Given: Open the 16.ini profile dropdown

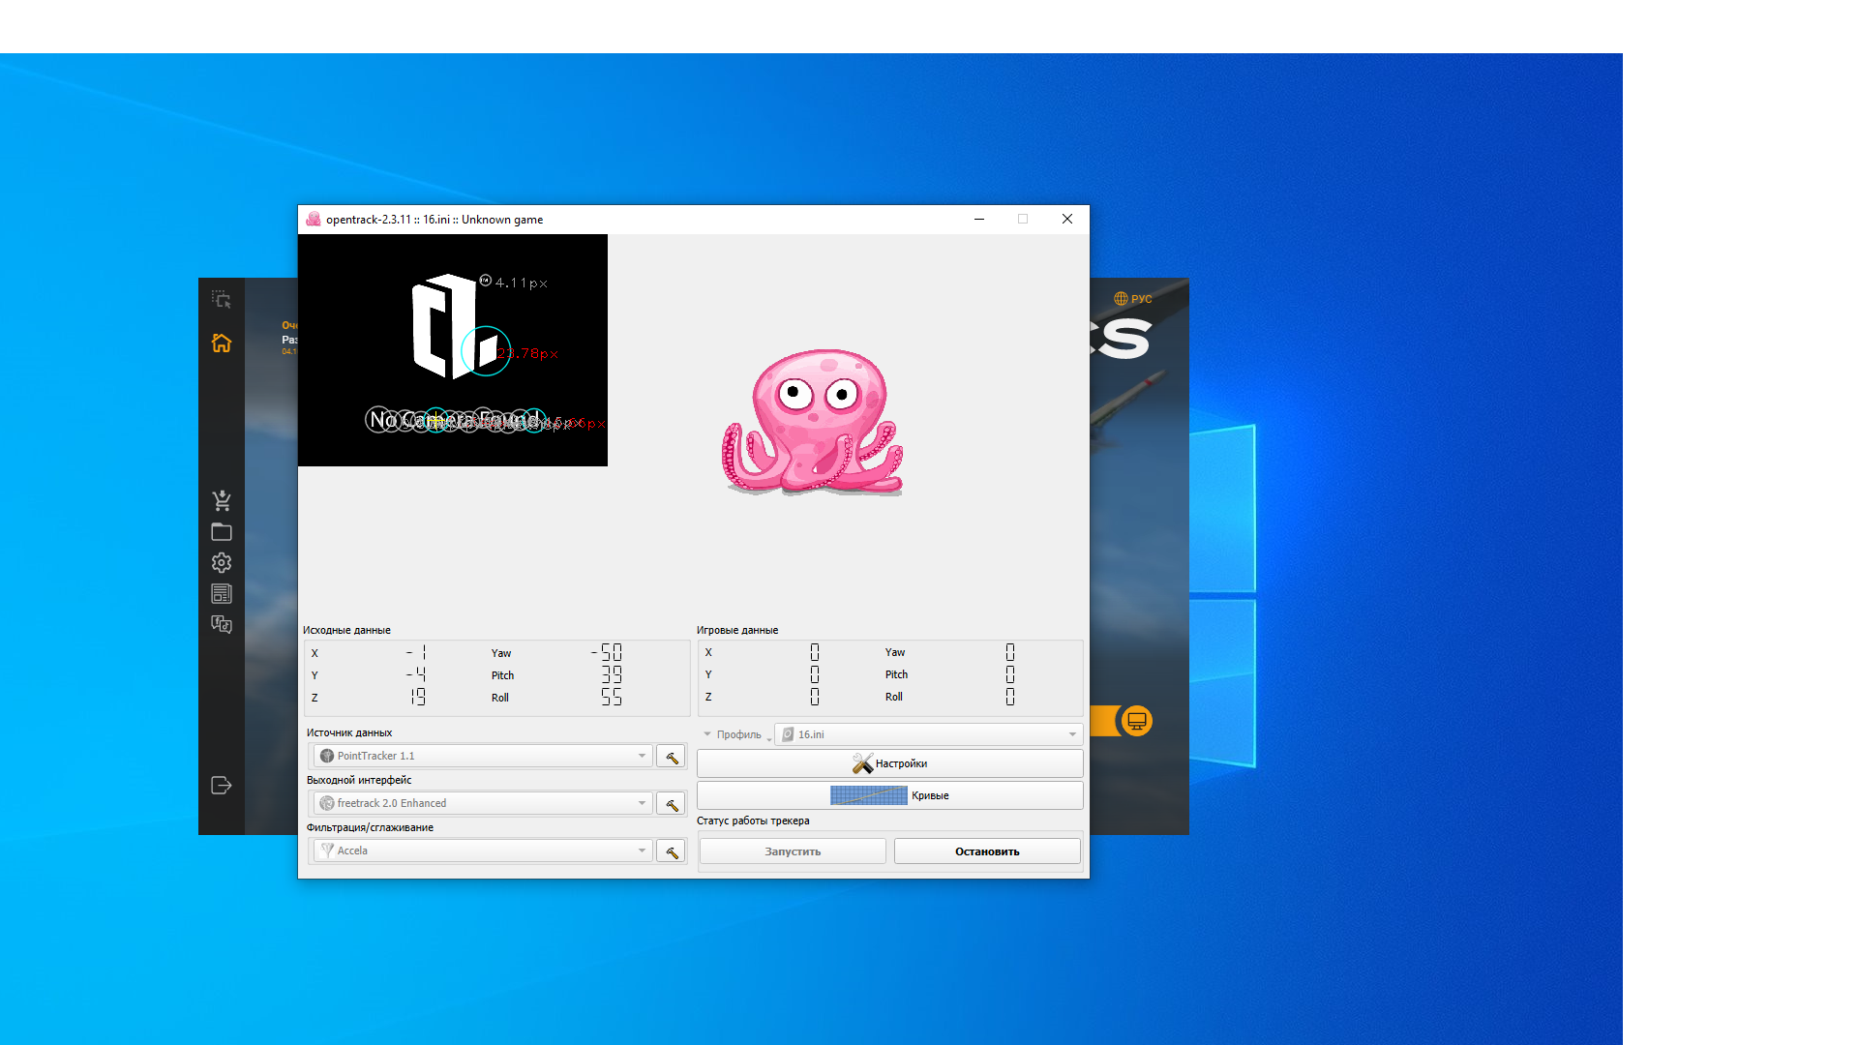Looking at the screenshot, I should [929, 734].
